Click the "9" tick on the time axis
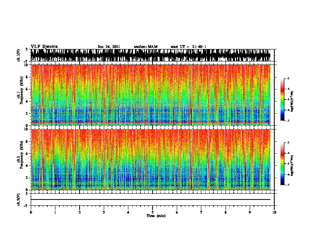 point(250,212)
